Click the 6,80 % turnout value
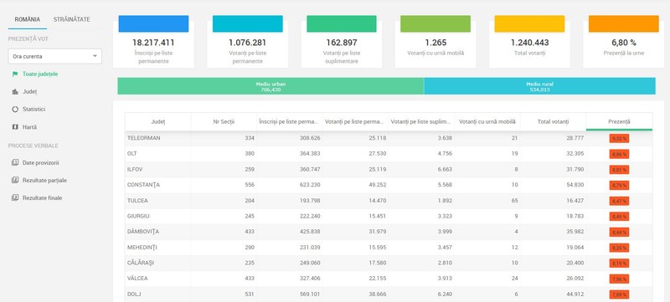Viewport: 670px width, 302px height. point(623,43)
